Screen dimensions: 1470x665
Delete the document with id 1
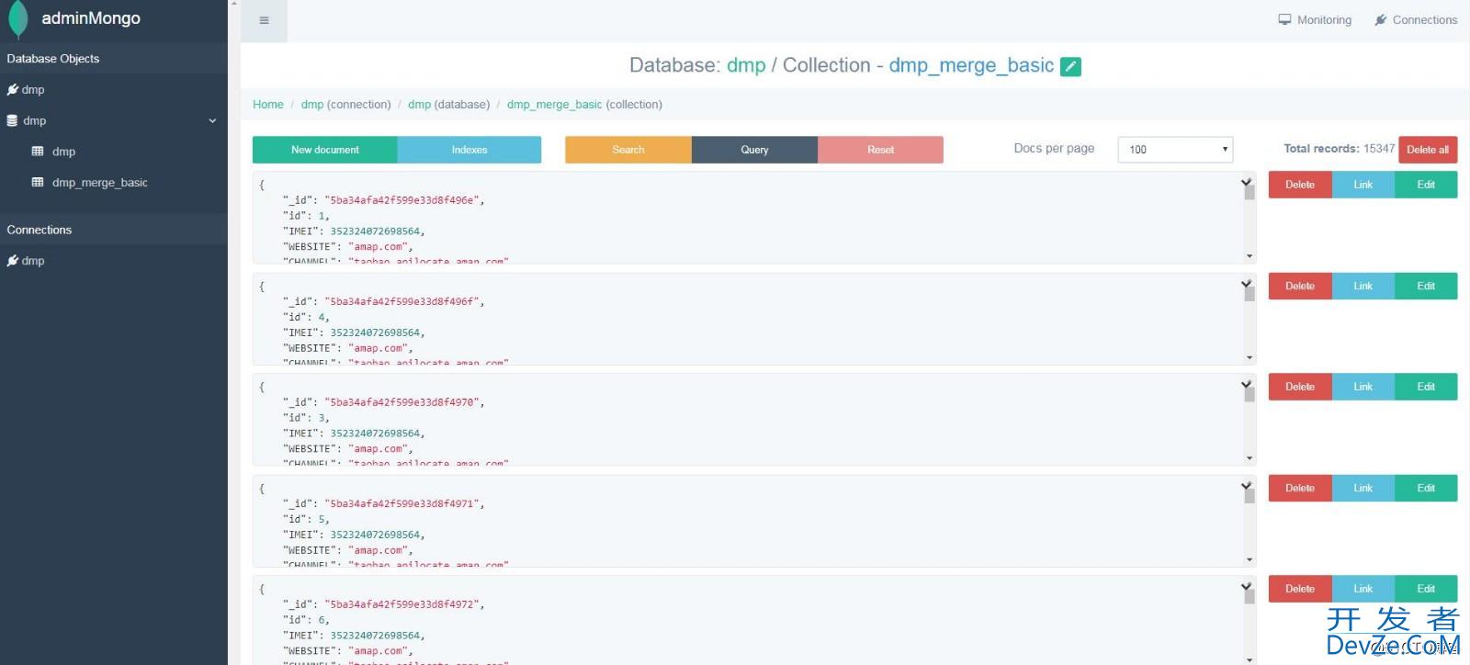(x=1300, y=185)
